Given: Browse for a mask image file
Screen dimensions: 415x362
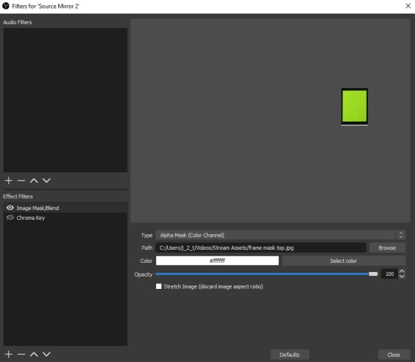Looking at the screenshot, I should 387,248.
